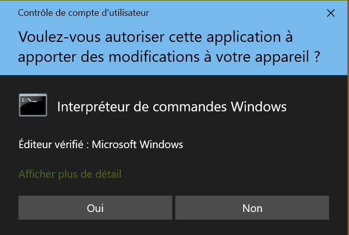This screenshot has height=235, width=349.
Task: Click the word Windows in the program name
Action: point(259,107)
